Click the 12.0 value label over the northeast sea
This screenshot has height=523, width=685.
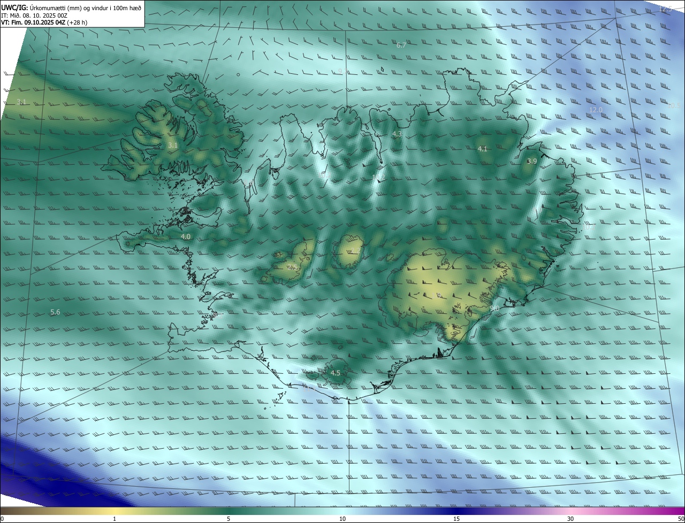pos(596,110)
